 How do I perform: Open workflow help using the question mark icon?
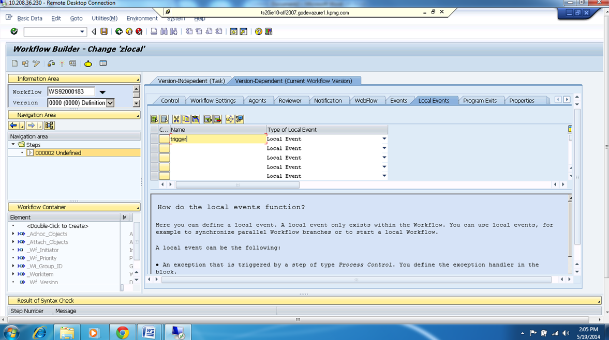point(258,32)
